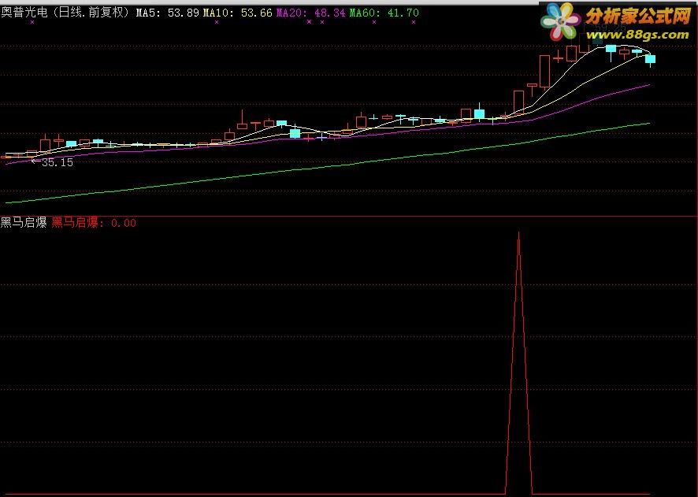The image size is (698, 497).
Task: Click the 35.15 low price marker
Action: pyautogui.click(x=52, y=162)
